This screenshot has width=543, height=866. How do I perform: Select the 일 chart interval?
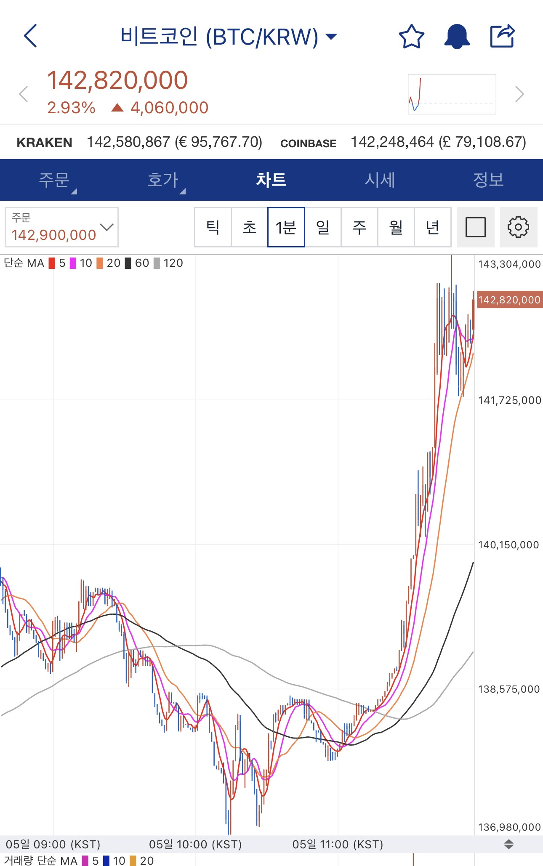323,227
